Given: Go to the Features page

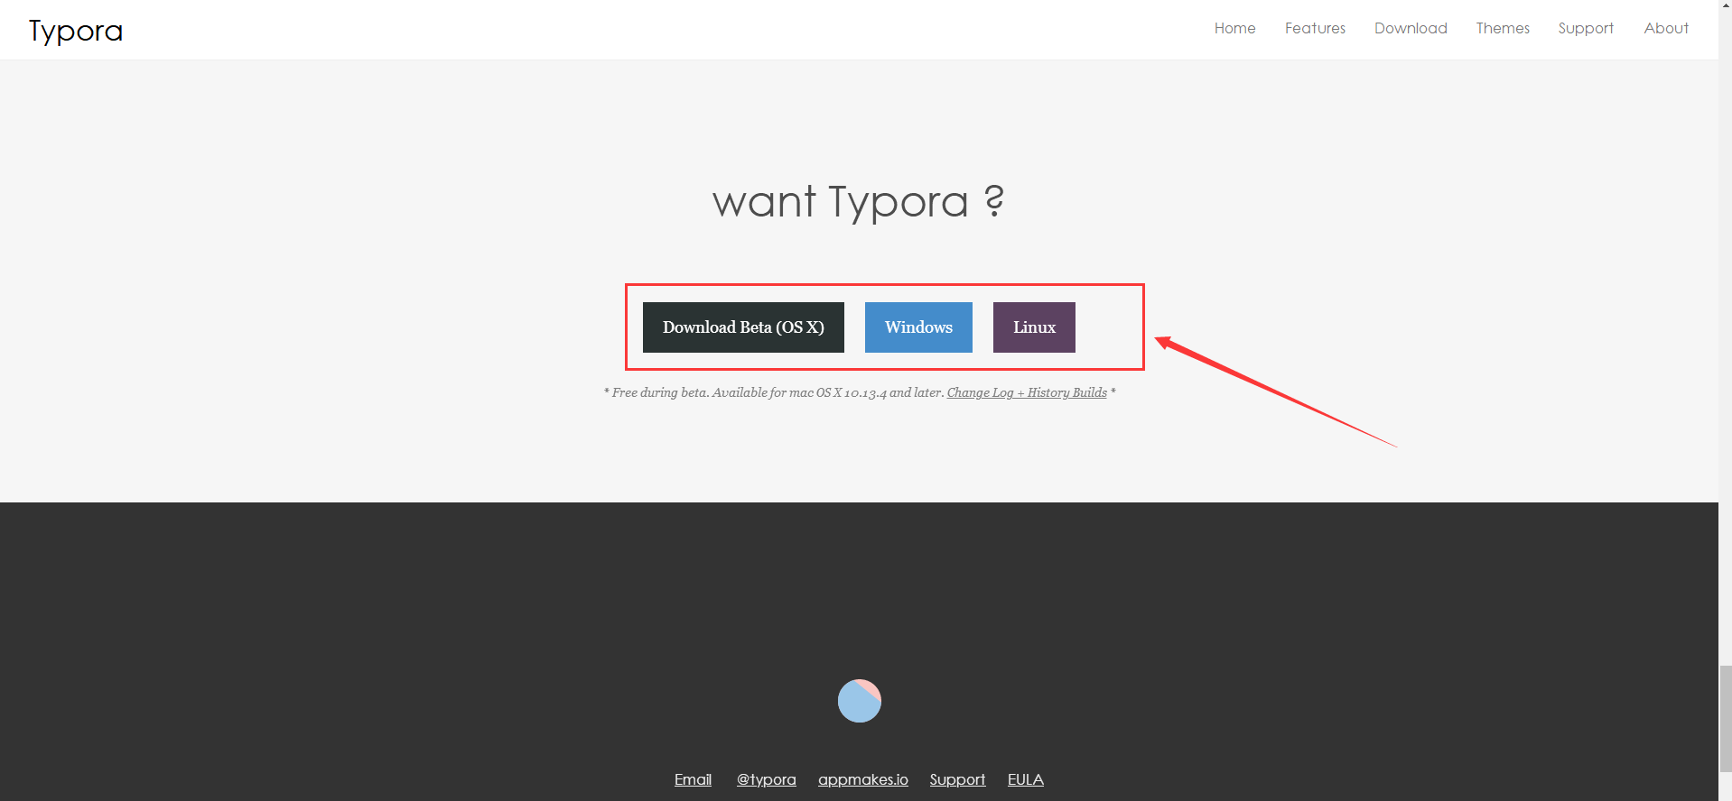Looking at the screenshot, I should coord(1315,28).
